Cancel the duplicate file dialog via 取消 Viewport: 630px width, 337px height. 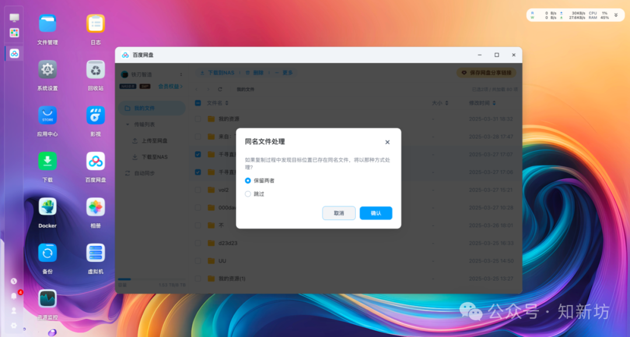(x=338, y=213)
